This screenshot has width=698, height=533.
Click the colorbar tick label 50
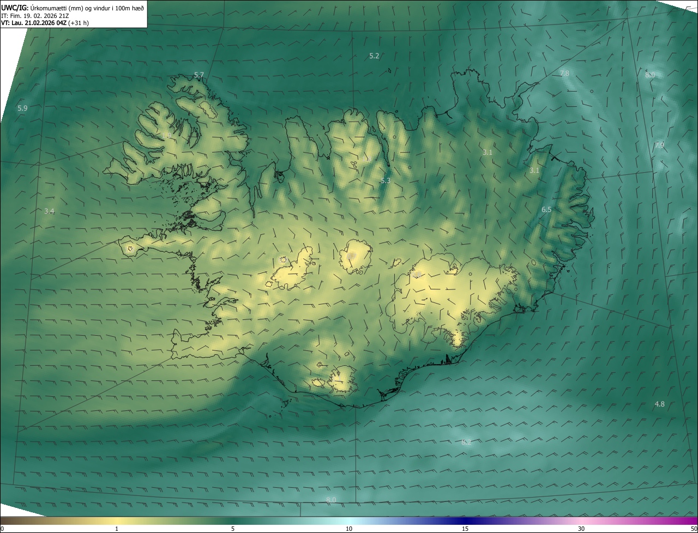(x=694, y=529)
